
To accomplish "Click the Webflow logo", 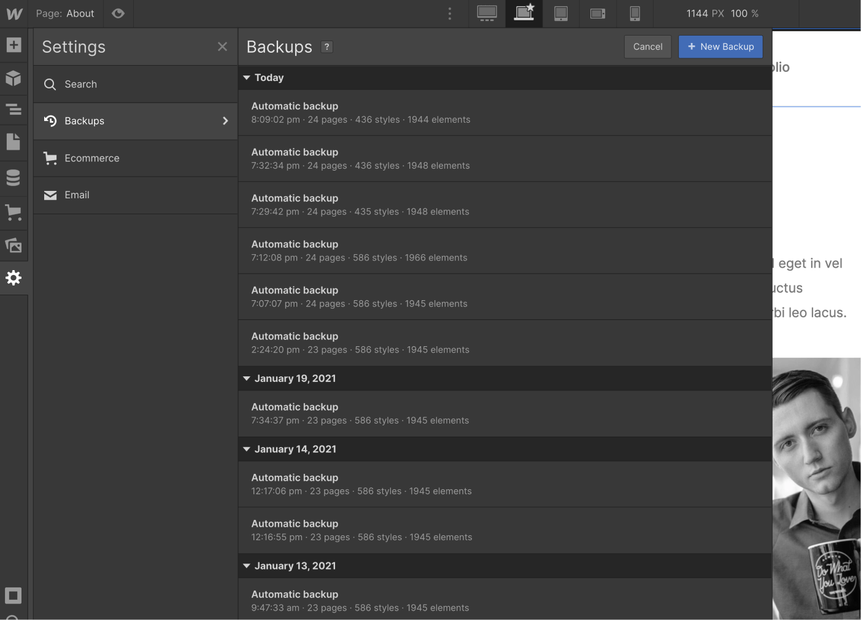I will click(14, 13).
